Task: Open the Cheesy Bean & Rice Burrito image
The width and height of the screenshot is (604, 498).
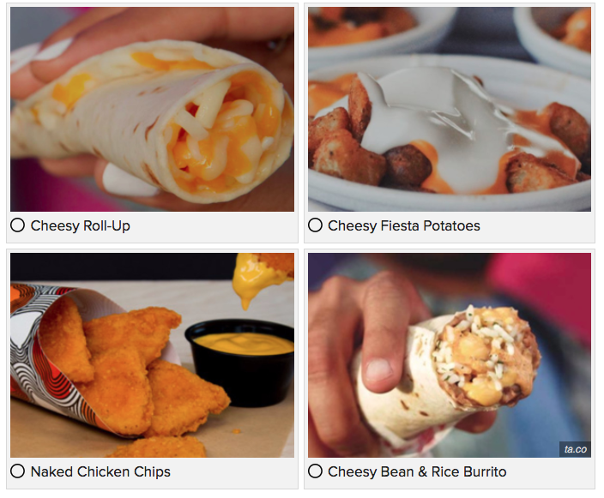Action: (x=450, y=355)
